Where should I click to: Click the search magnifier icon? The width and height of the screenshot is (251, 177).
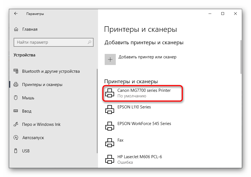[x=89, y=42]
